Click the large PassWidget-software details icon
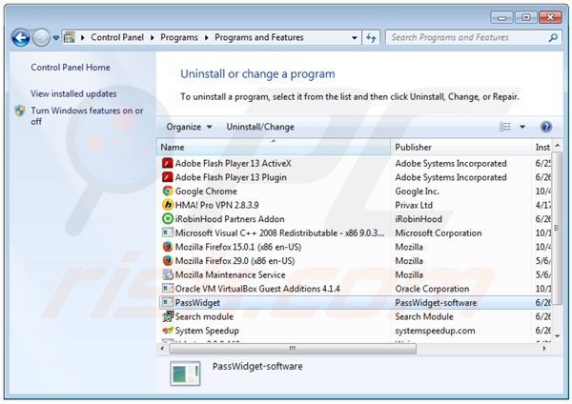Viewport: 572px width, 404px height. [x=185, y=374]
